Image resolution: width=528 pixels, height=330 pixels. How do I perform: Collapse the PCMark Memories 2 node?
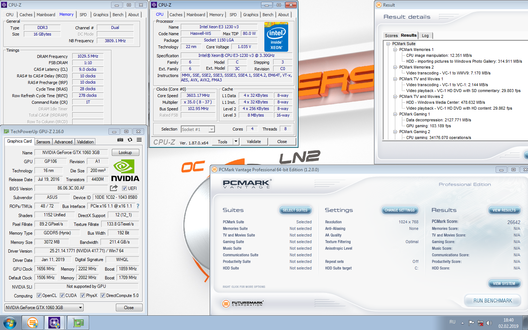(x=395, y=67)
